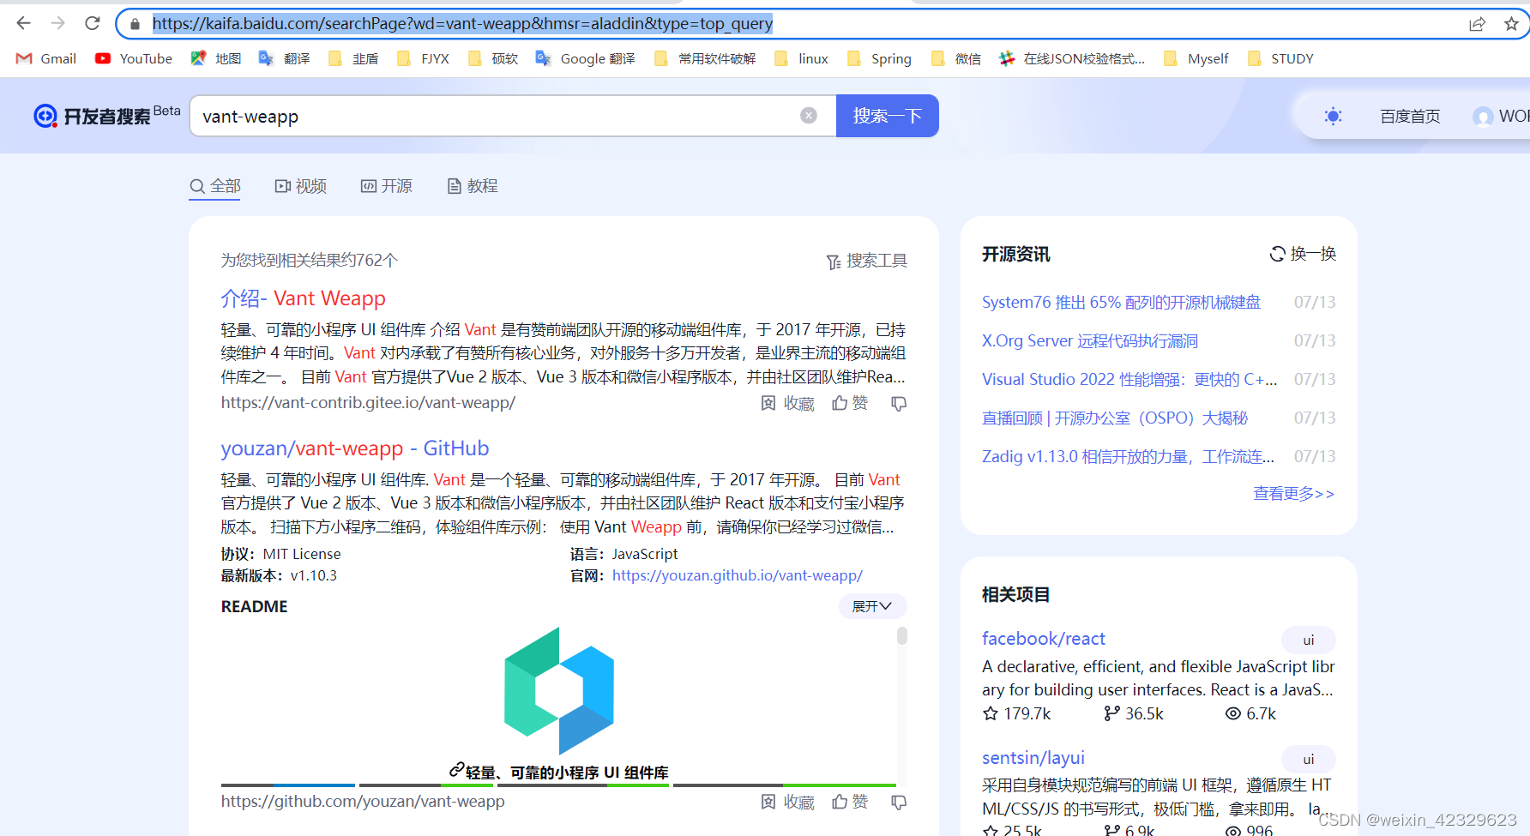Image resolution: width=1530 pixels, height=836 pixels.
Task: Open the Google 翻译 bookmark
Action: (586, 58)
